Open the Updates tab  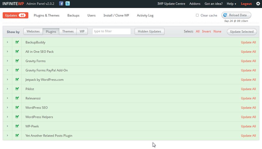tap(16, 15)
